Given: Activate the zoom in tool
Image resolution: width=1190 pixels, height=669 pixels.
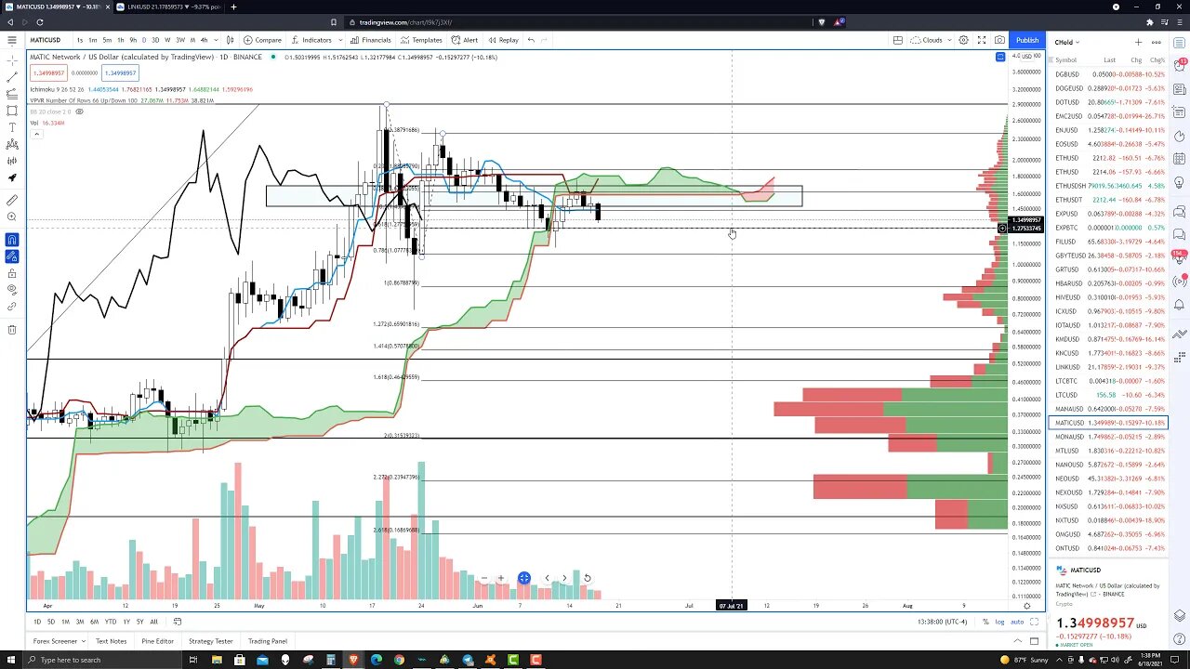Looking at the screenshot, I should pyautogui.click(x=11, y=216).
